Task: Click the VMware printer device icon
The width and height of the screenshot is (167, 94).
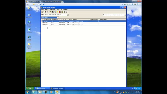Action: [135, 4]
